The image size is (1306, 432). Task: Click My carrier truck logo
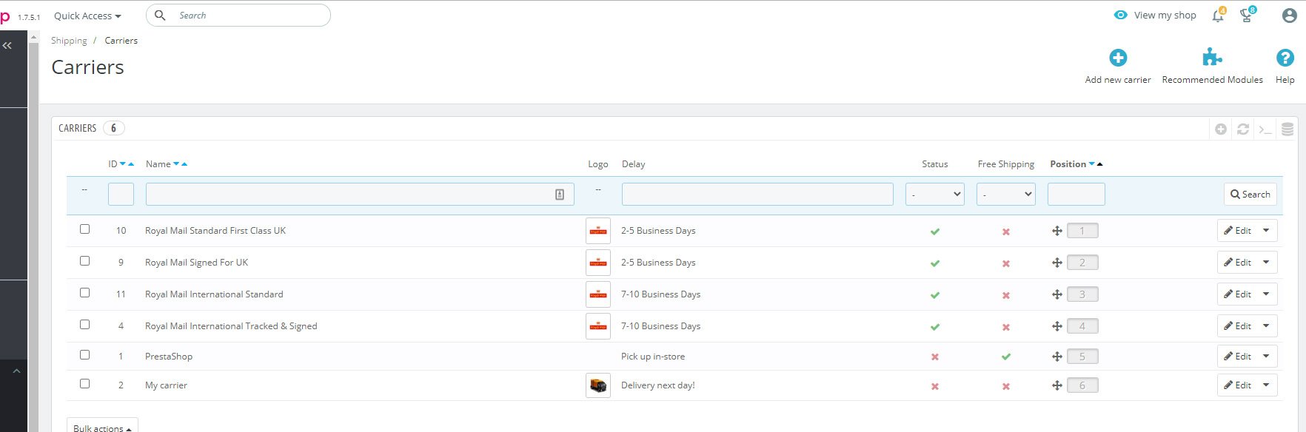click(598, 385)
